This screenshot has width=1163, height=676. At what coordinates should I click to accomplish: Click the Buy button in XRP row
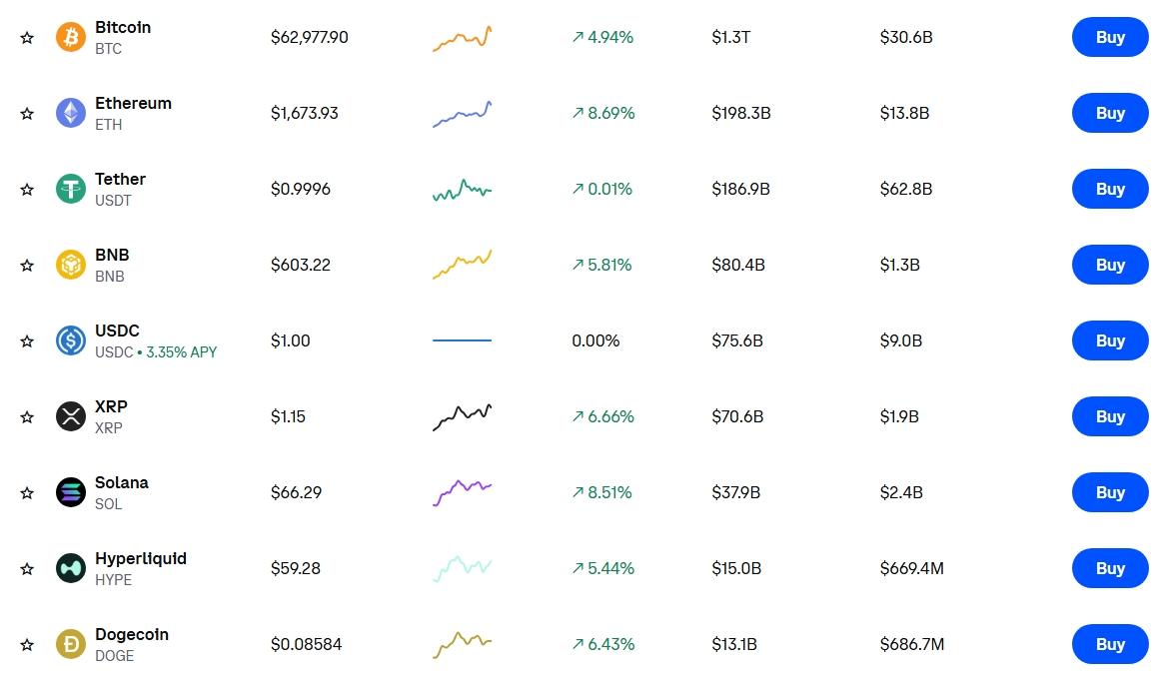point(1110,416)
